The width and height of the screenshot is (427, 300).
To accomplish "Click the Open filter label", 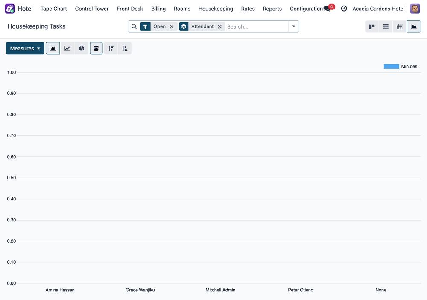I will point(159,26).
